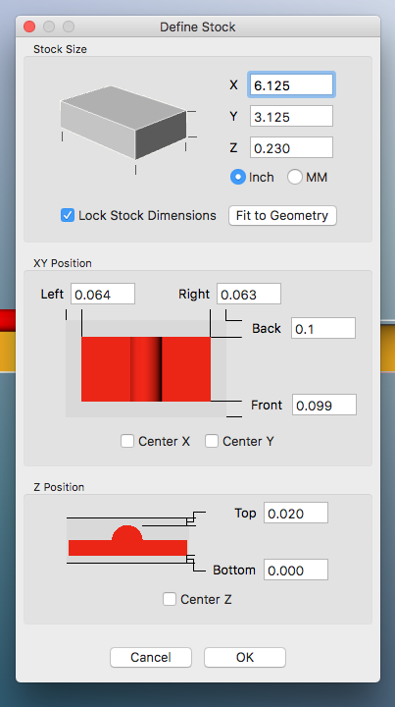Focus the stock X size field
Screen dimensions: 395x707
291,84
